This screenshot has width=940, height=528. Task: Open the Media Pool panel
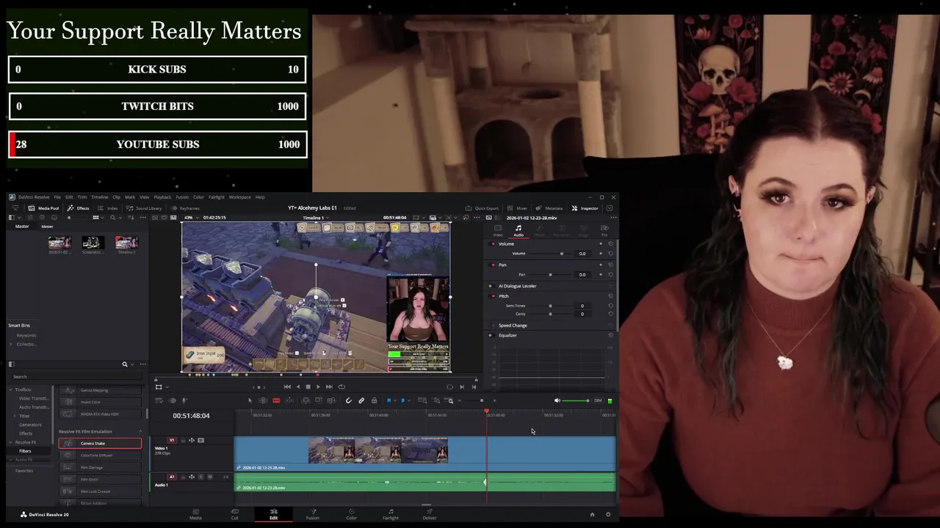point(43,208)
